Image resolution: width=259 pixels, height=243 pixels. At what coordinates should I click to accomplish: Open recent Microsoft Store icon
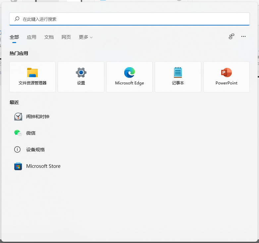point(18,166)
